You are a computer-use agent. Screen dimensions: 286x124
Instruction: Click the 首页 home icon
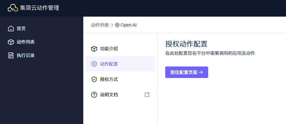coord(11,28)
